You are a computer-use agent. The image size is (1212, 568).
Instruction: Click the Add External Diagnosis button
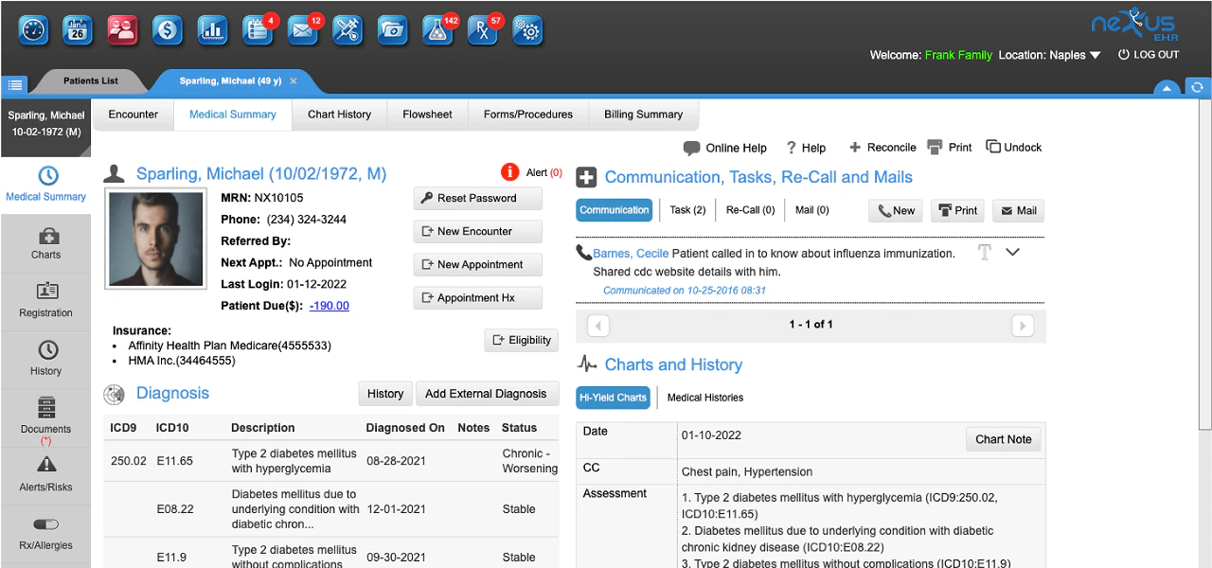click(487, 393)
